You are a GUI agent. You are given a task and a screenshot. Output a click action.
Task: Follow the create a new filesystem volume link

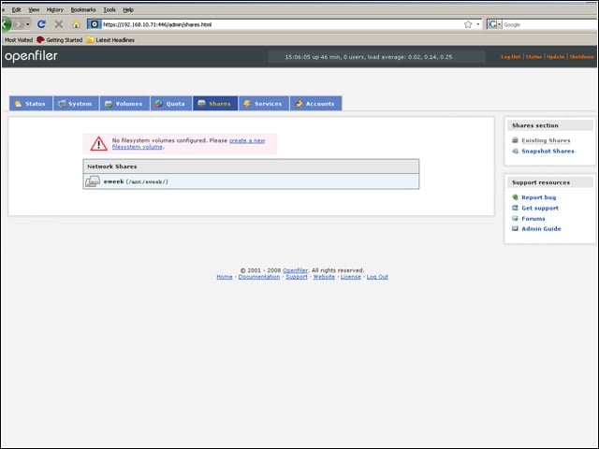(x=247, y=140)
